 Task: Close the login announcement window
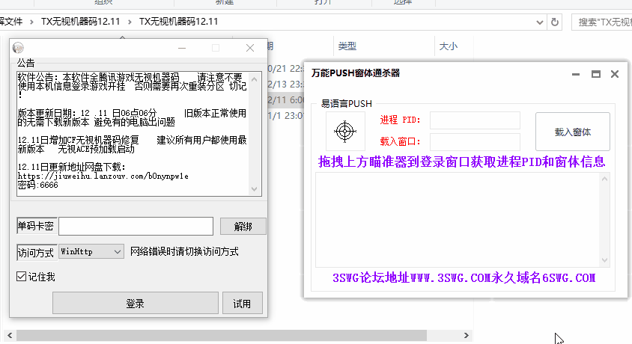[x=250, y=49]
